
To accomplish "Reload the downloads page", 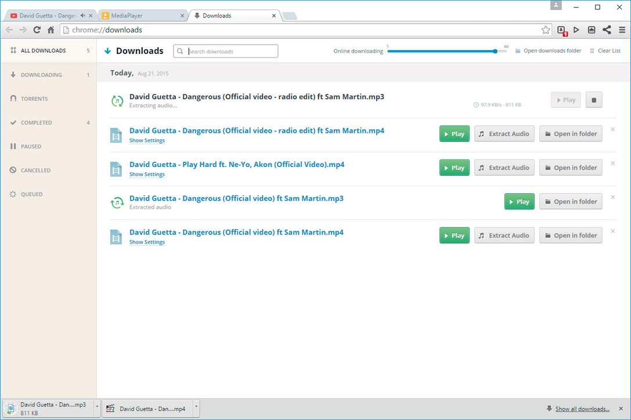I will pyautogui.click(x=37, y=30).
